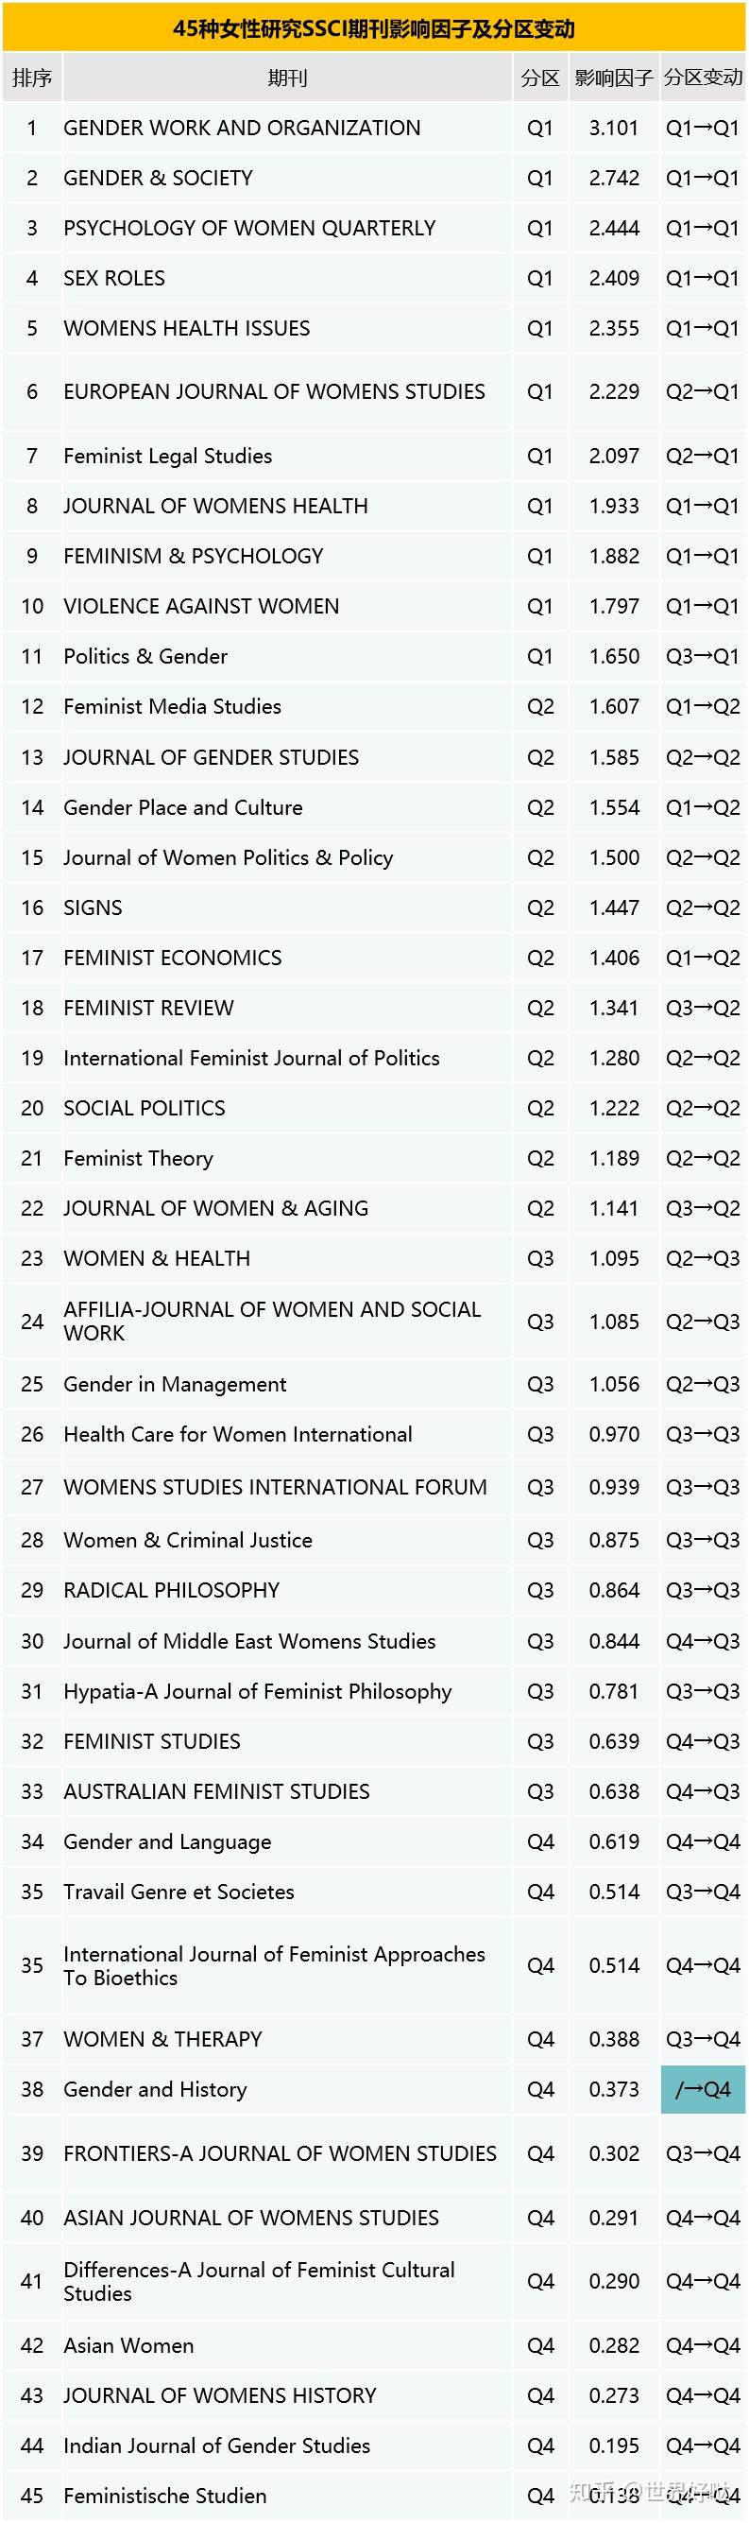Click the Gender and History journal name
The height and width of the screenshot is (2523, 749).
155,2089
